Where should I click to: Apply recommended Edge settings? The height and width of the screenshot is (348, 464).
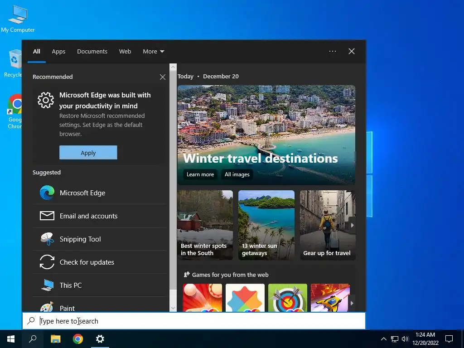tap(88, 153)
